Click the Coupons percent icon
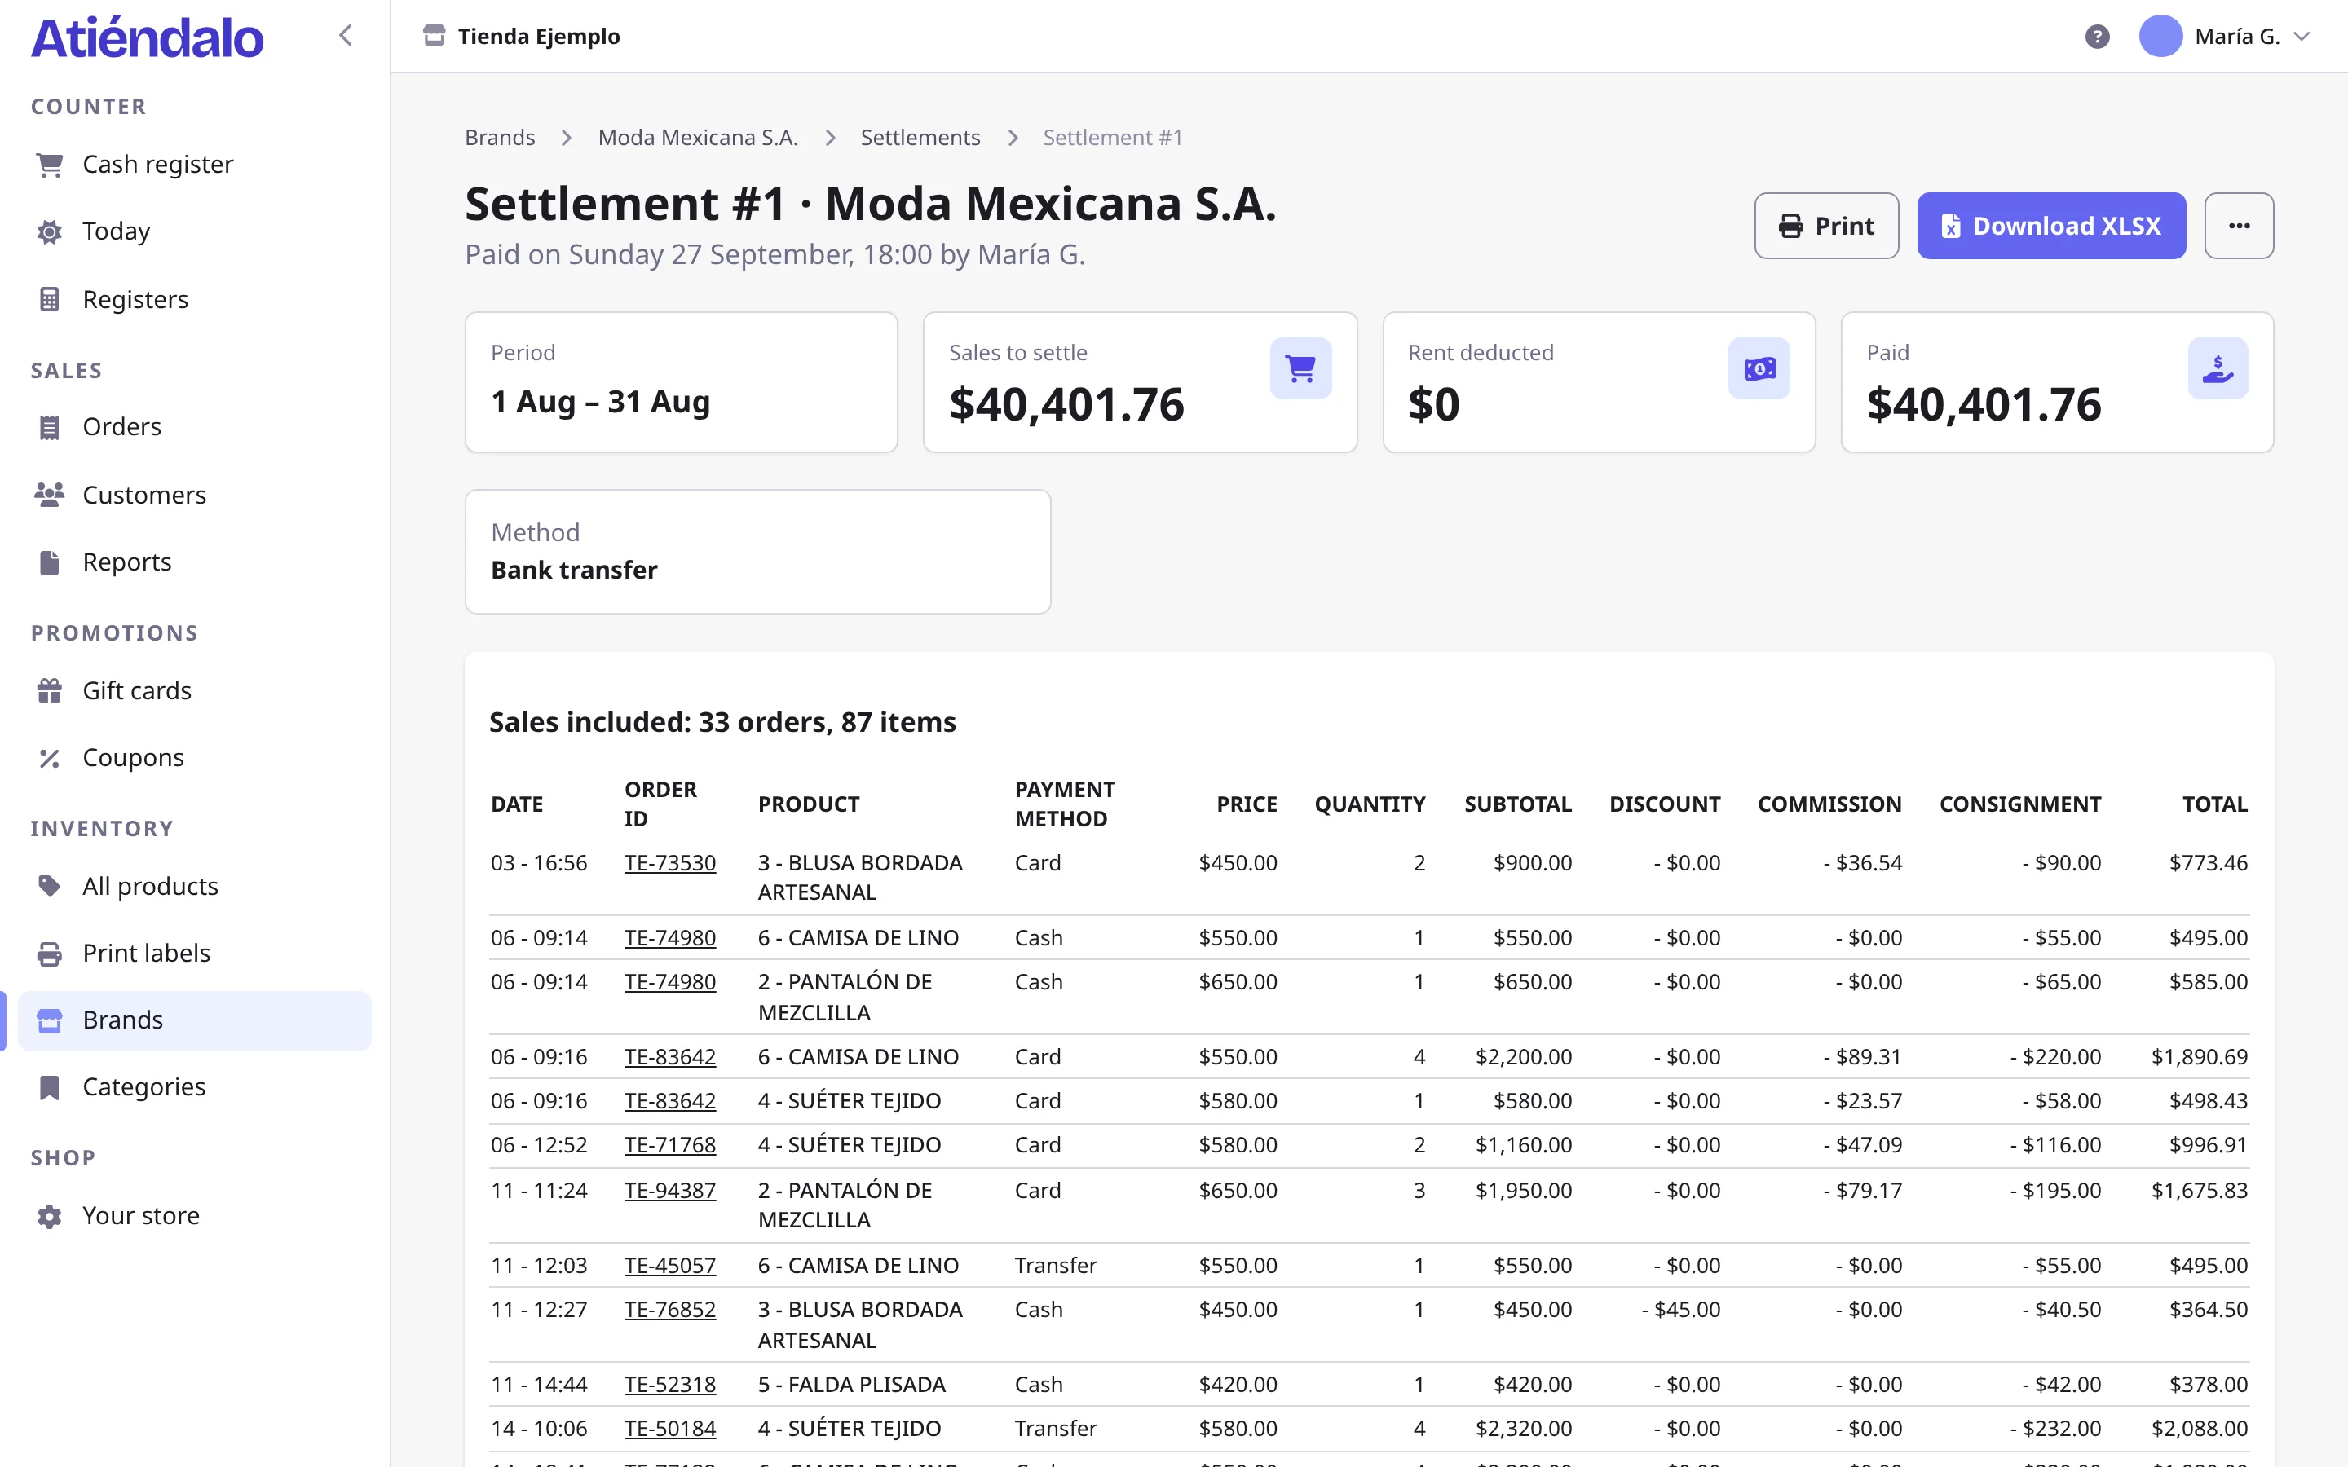The height and width of the screenshot is (1467, 2348). 50,758
